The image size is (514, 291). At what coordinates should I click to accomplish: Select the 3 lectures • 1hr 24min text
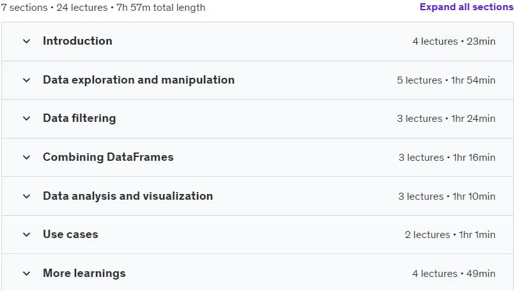[x=446, y=119]
